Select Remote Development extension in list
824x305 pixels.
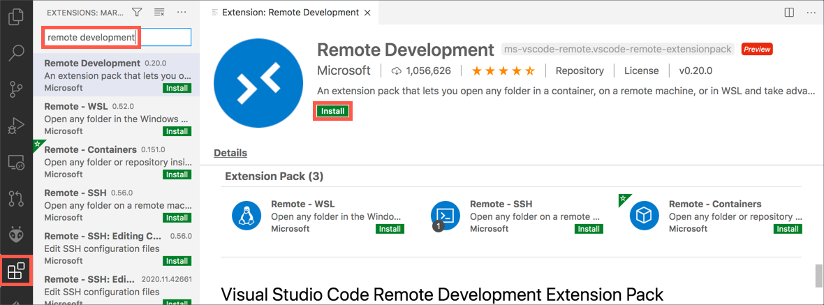[x=116, y=75]
